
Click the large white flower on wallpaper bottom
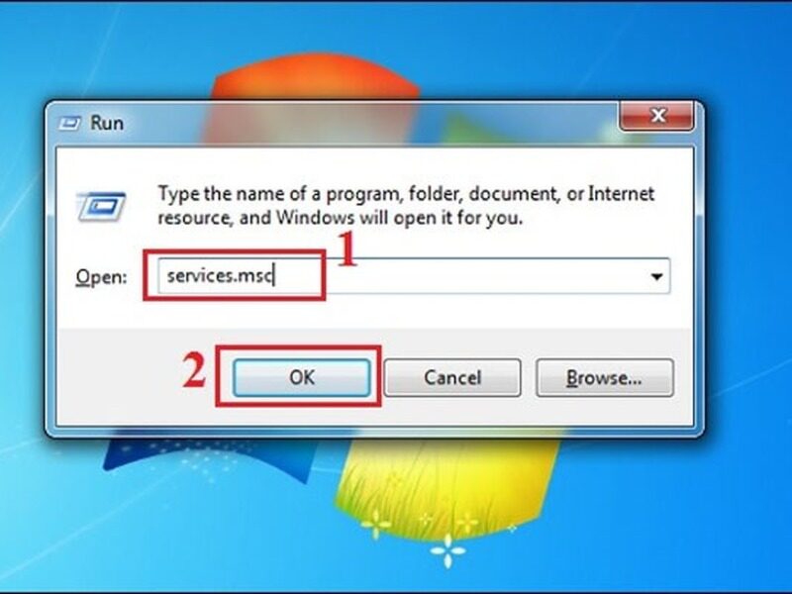click(x=448, y=550)
